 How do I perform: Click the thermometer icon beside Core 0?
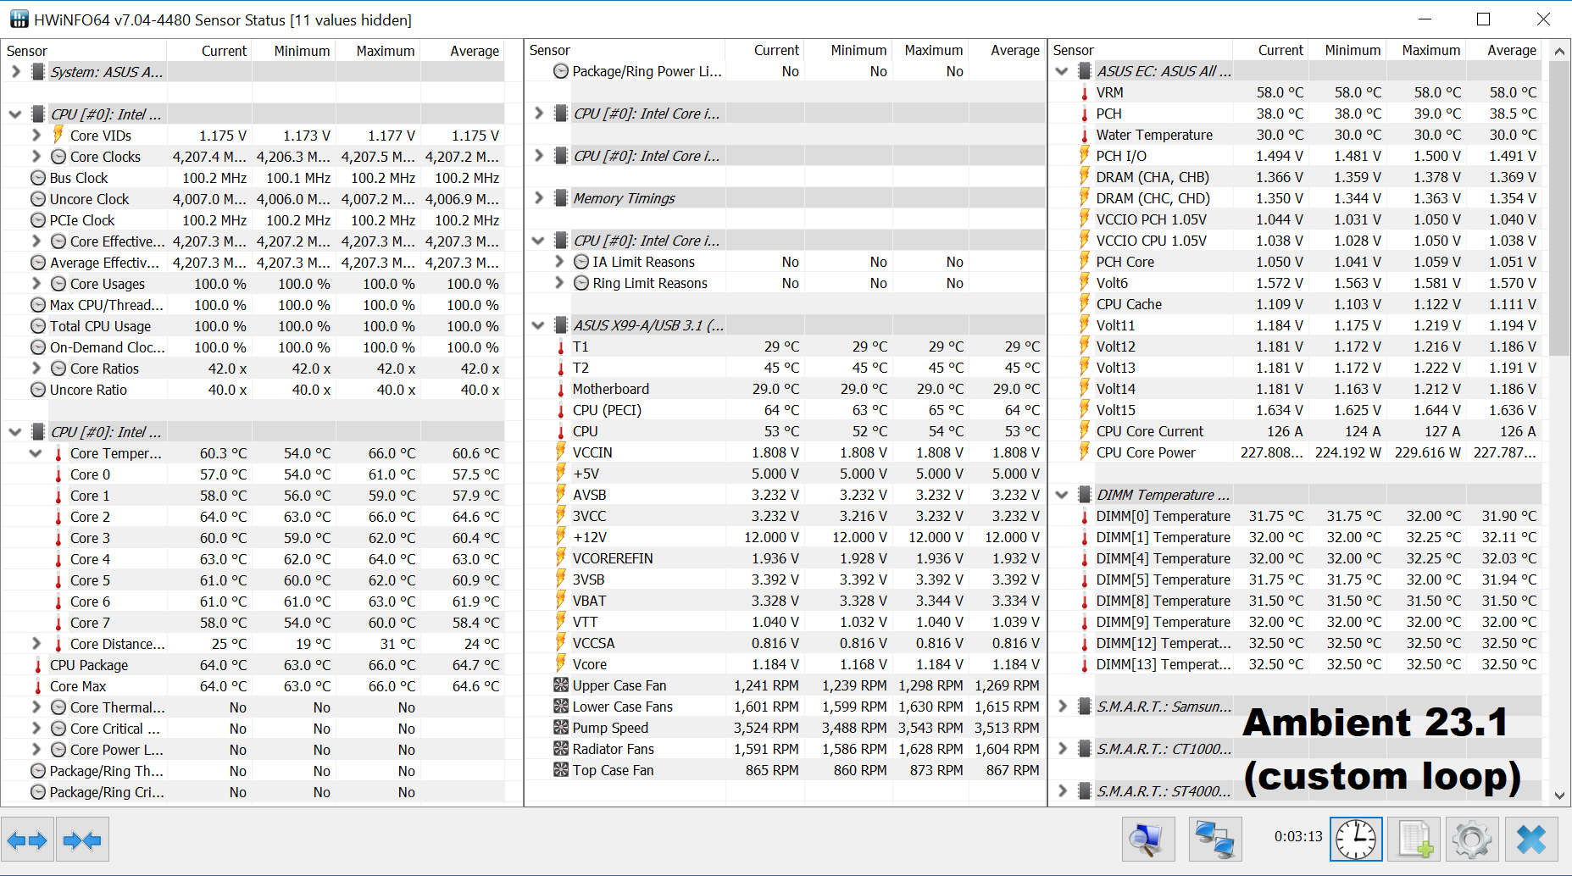[x=57, y=474]
